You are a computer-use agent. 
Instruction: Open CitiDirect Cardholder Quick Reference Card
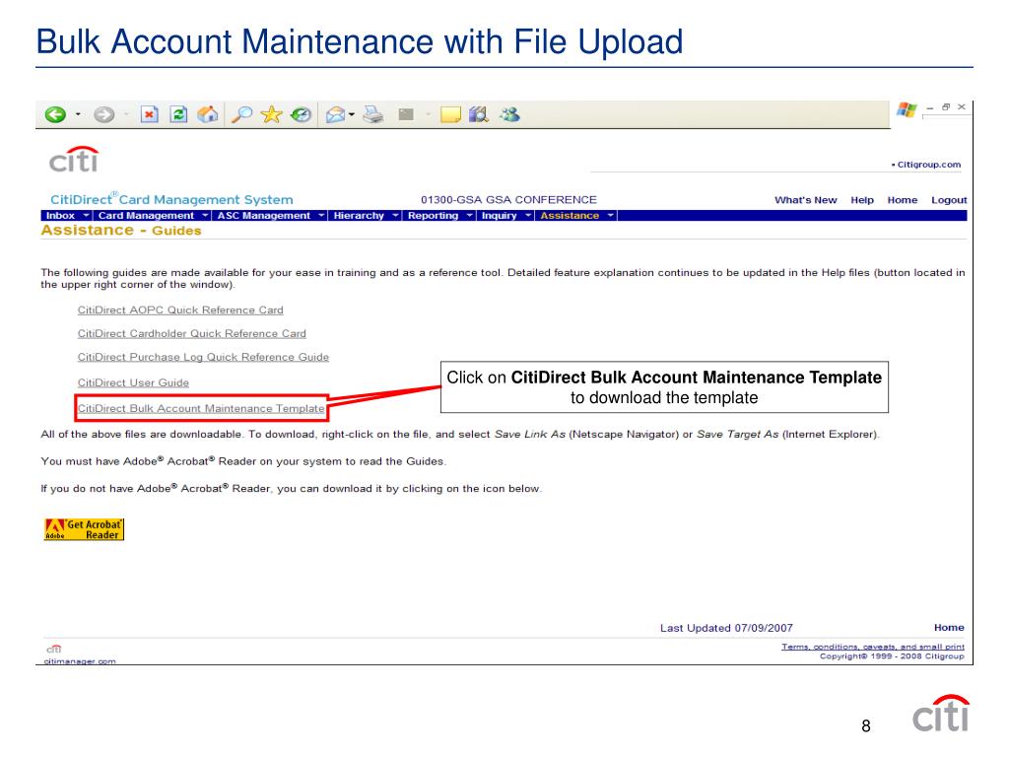192,333
